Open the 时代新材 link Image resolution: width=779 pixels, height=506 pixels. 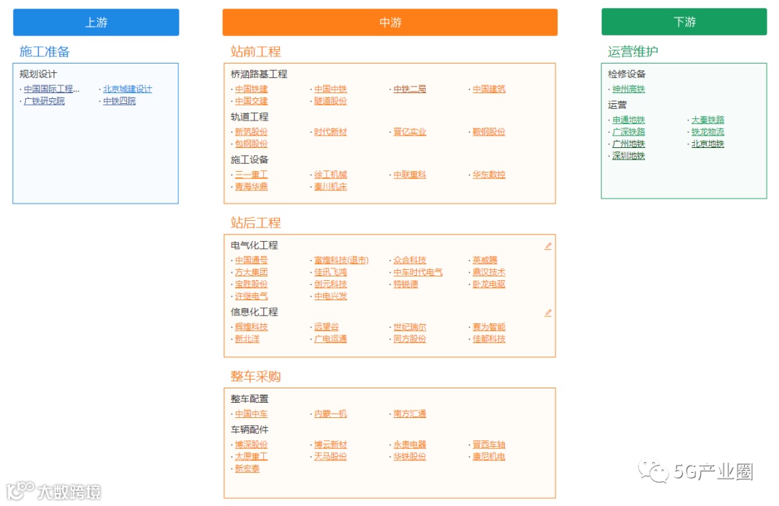pyautogui.click(x=330, y=131)
